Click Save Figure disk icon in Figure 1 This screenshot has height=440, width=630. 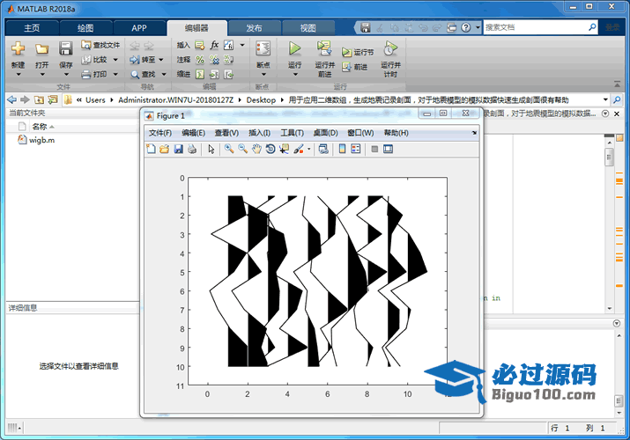(x=178, y=150)
